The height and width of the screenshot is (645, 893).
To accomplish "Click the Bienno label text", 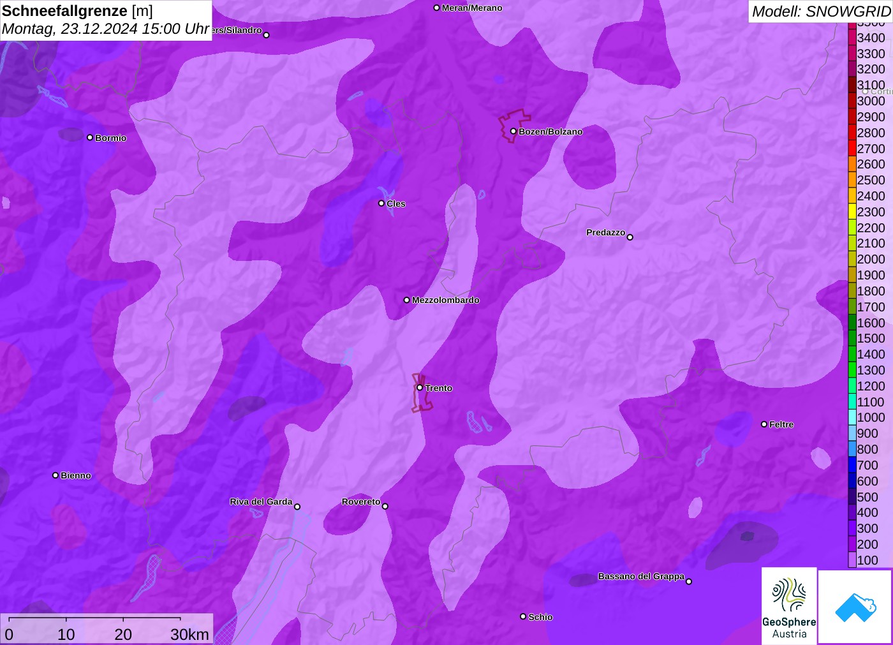I will click(x=76, y=475).
